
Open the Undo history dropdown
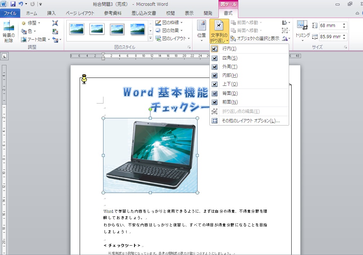(x=25, y=4)
